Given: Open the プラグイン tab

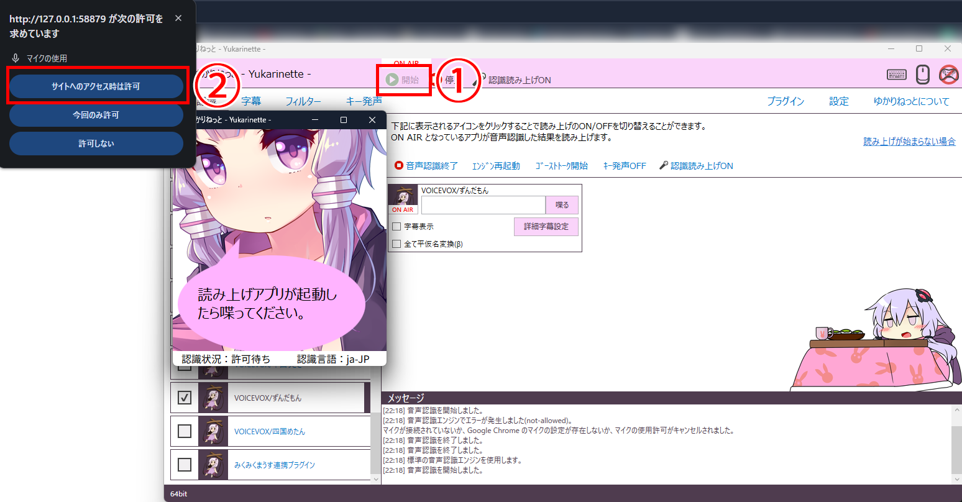Looking at the screenshot, I should (786, 101).
